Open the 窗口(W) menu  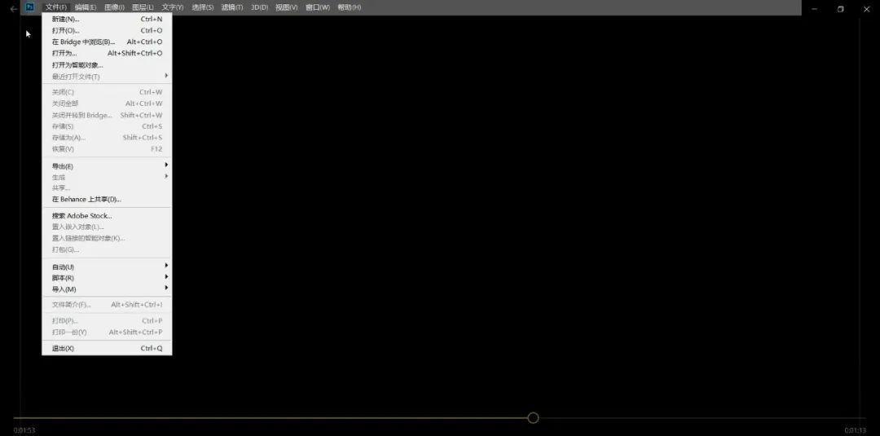(x=318, y=7)
